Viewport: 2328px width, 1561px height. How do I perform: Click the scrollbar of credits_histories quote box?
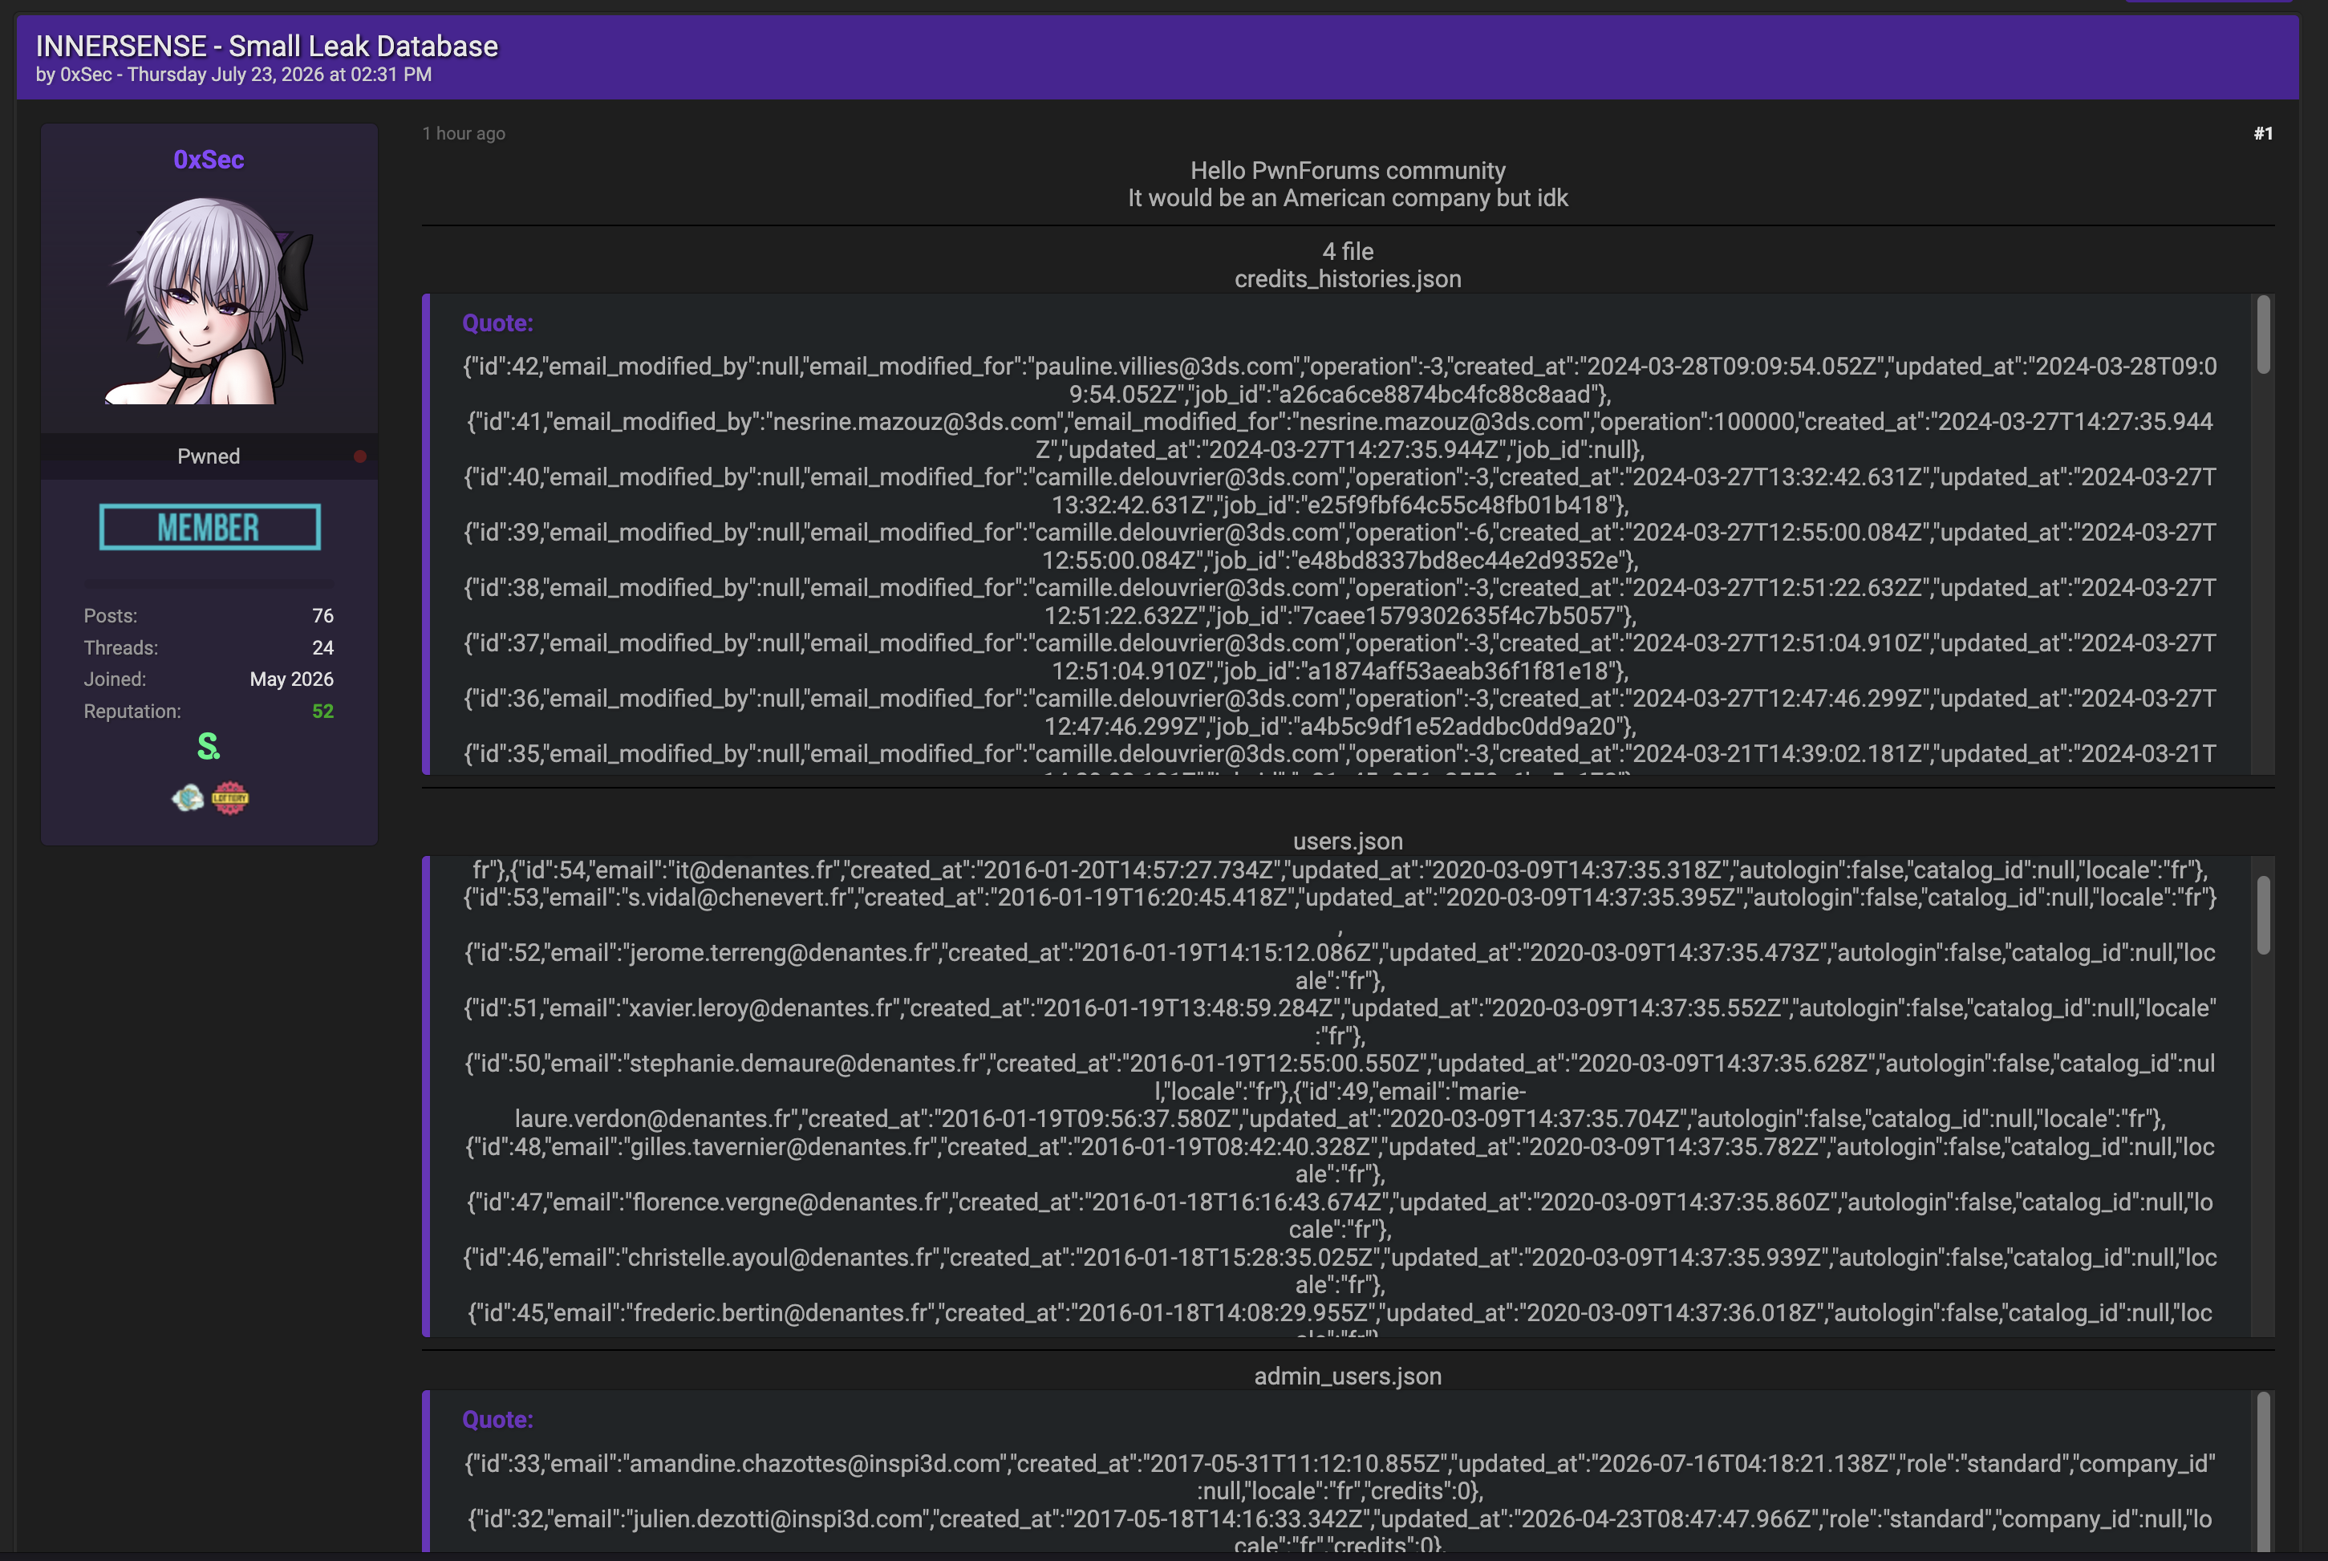(x=2262, y=335)
